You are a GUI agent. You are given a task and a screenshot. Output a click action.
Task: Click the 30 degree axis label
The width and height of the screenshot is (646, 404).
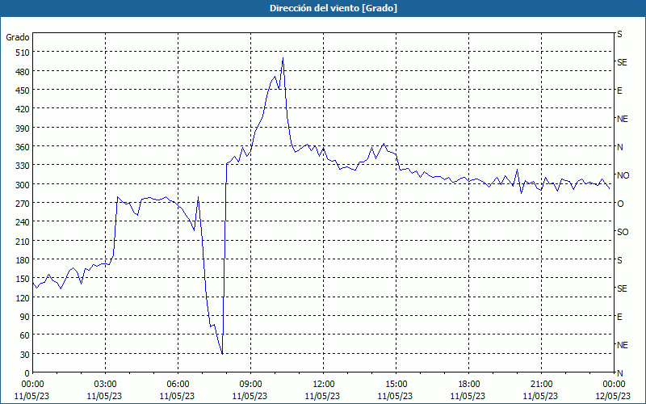pyautogui.click(x=25, y=355)
